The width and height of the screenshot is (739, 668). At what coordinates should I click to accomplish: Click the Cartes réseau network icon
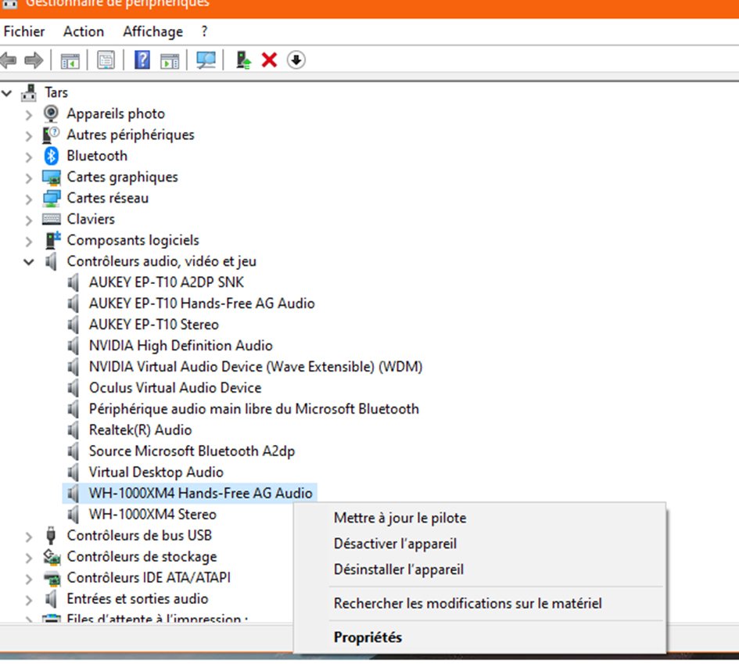click(x=52, y=198)
